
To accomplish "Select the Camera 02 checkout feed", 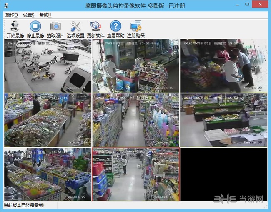I will pyautogui.click(x=135, y=66).
